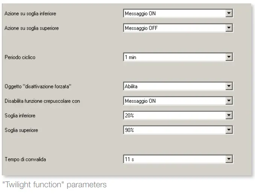The height and width of the screenshot is (194, 255).
Task: Click the 'Soglia superiore' label text
Action: (22, 131)
